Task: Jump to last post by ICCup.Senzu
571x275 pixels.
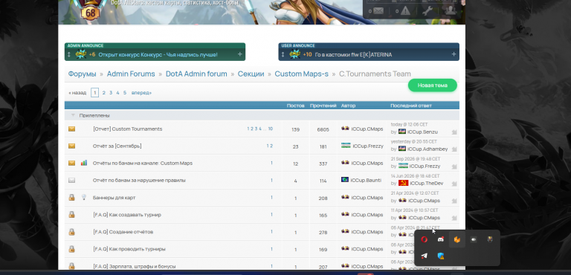Action: pos(454,132)
